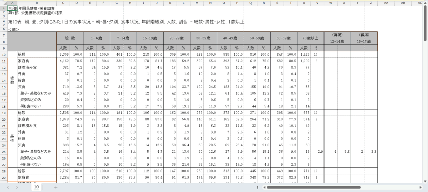
Task: Click the vertical scrollbar thumb
Action: tap(425, 21)
